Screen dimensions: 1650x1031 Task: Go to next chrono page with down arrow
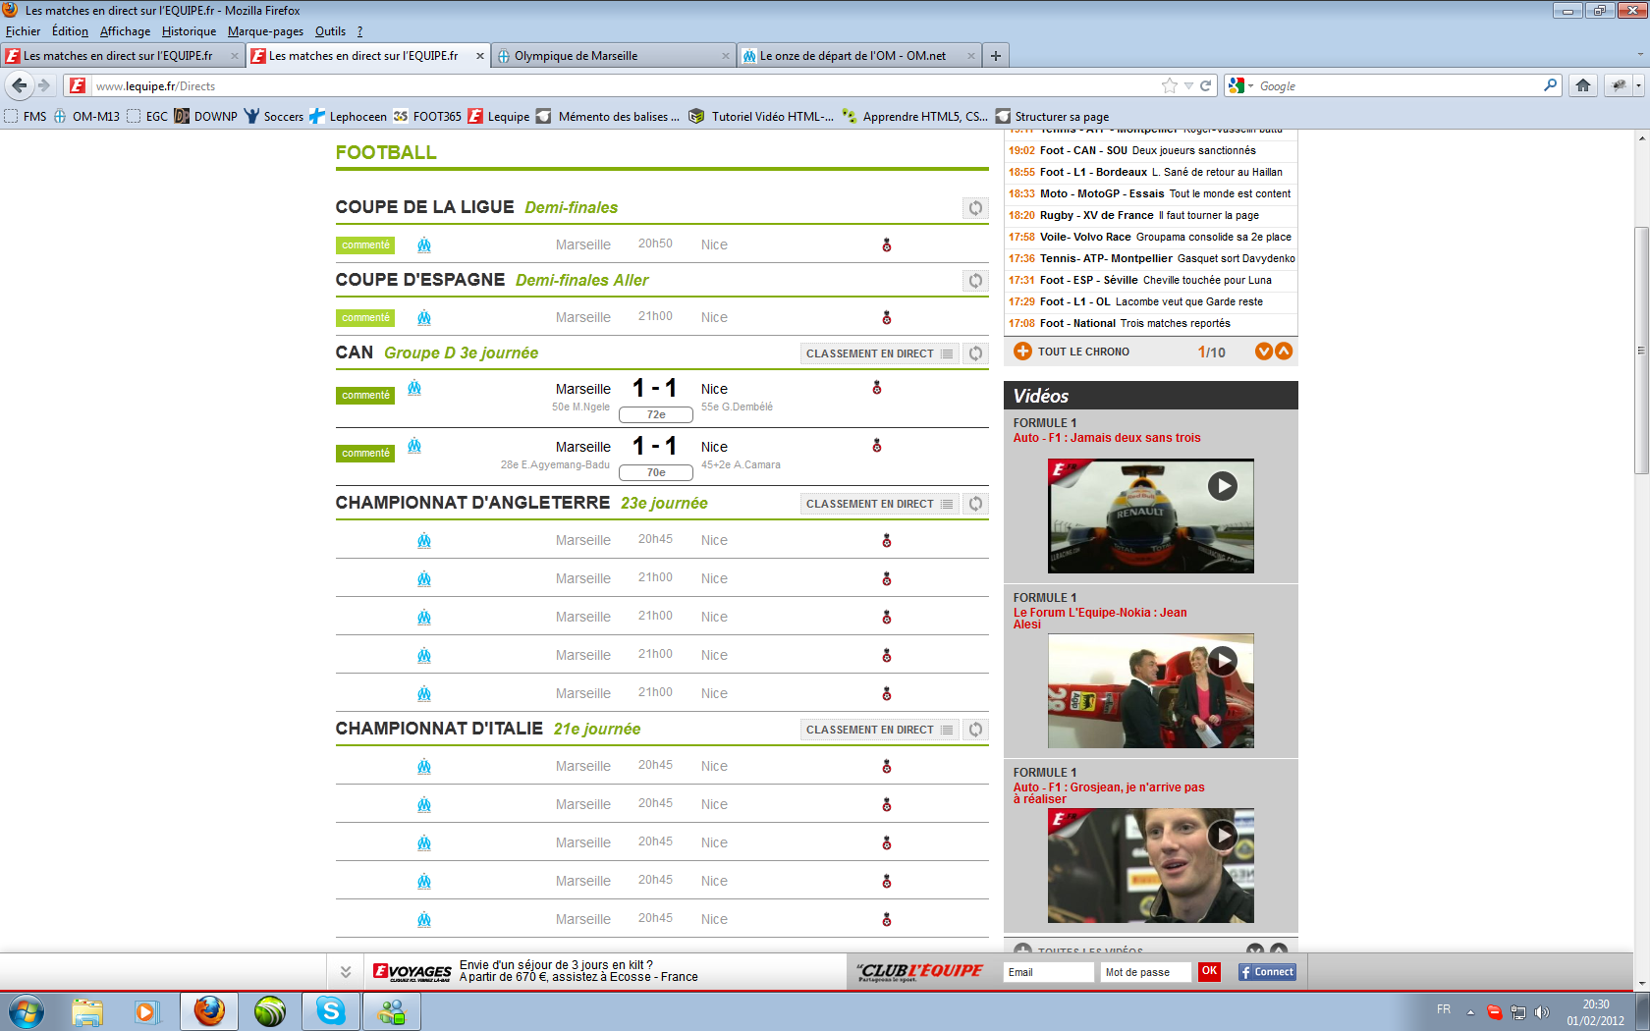coord(1264,352)
